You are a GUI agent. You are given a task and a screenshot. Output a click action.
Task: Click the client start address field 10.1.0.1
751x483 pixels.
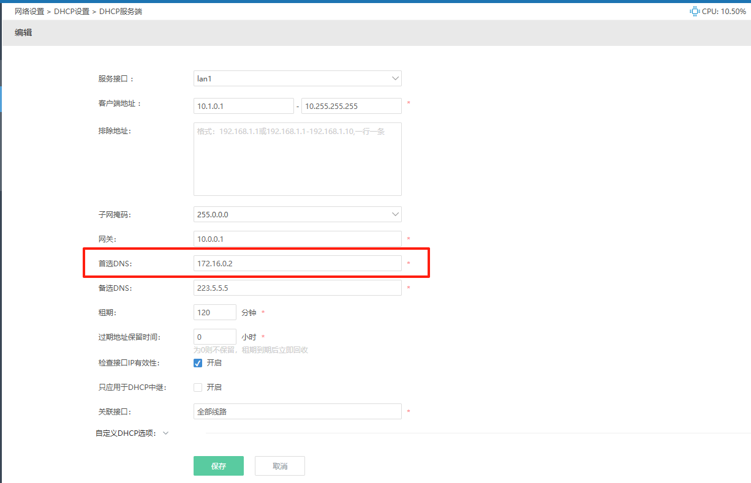[x=244, y=106]
